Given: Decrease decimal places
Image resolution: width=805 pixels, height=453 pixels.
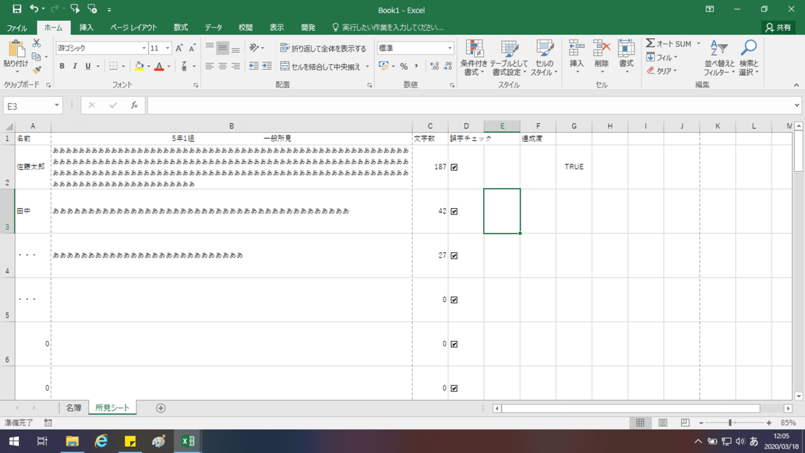Looking at the screenshot, I should tap(448, 66).
